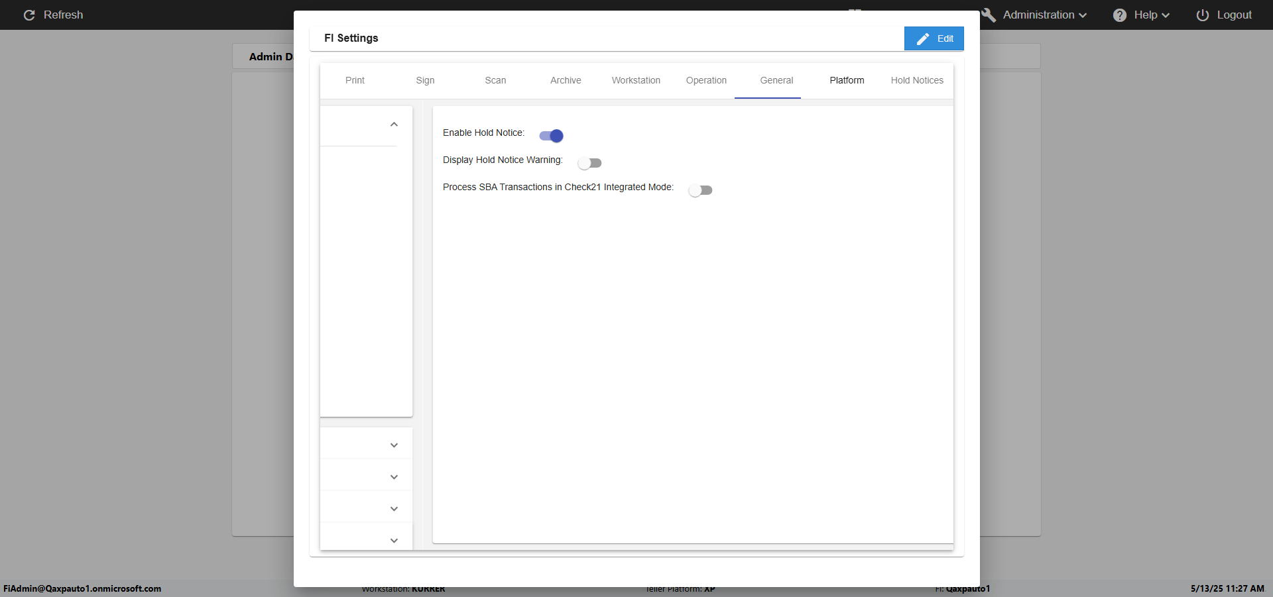Switch to the Platform tab
Viewport: 1273px width, 597px height.
847,80
